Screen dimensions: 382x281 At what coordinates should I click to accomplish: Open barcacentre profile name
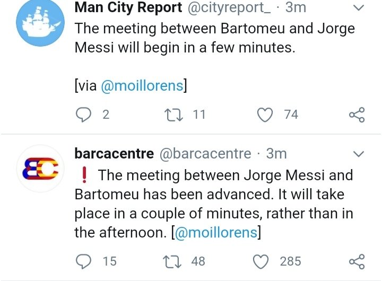[114, 154]
